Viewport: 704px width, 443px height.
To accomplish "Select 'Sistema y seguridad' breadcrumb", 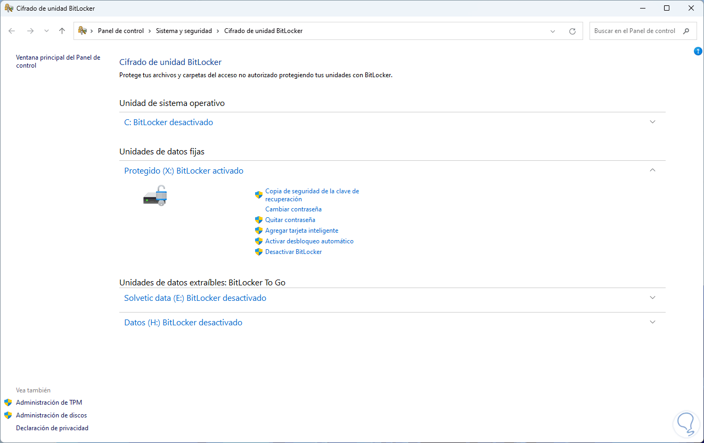I will coord(184,31).
